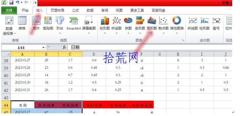
Task: Insert a 盈亏 win/loss sparkline
Action: (x=216, y=24)
